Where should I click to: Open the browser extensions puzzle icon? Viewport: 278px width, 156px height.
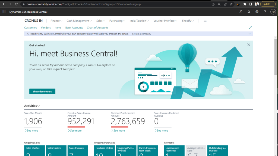[245, 4]
